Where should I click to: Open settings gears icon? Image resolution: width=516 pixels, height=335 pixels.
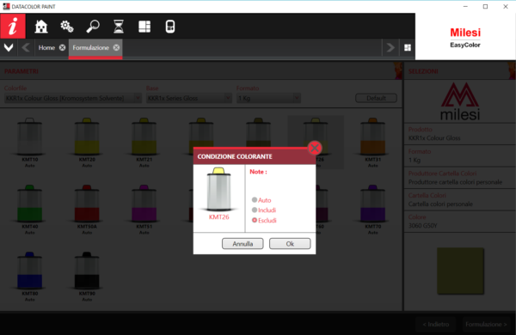pos(67,27)
